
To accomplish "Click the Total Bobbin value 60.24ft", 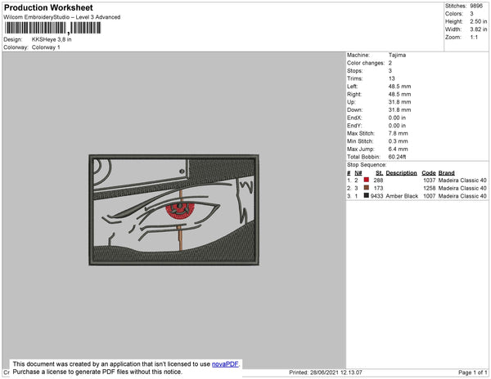I will pos(397,157).
